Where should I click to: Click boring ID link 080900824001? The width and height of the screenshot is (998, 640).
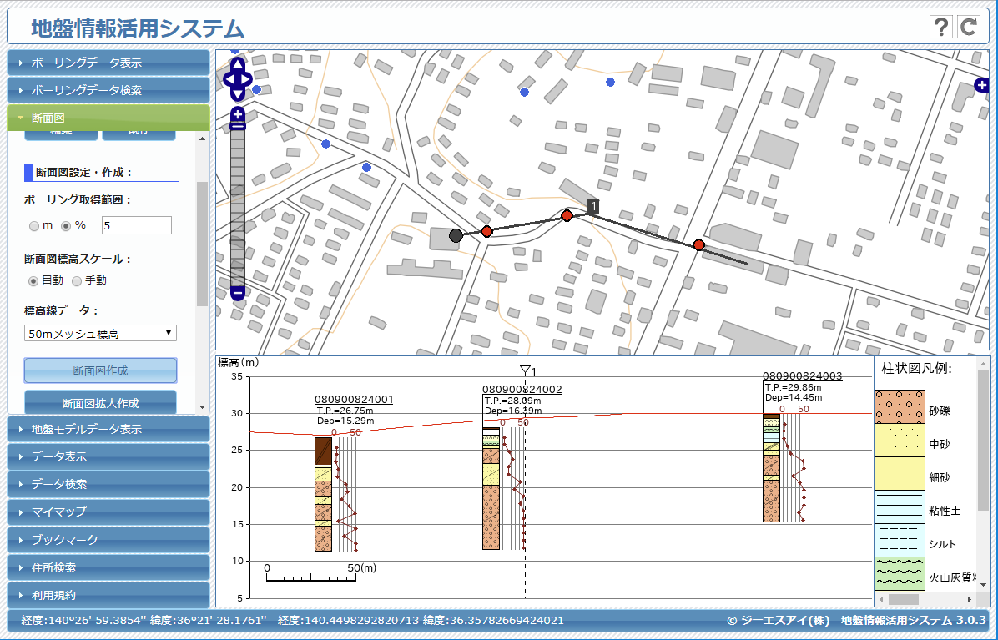tap(354, 400)
